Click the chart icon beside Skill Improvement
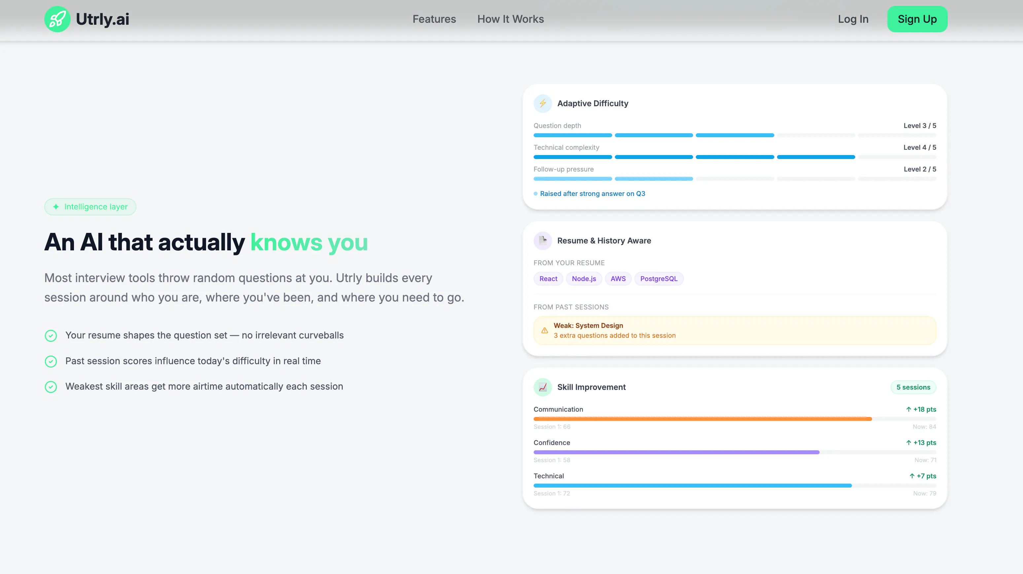Screen dimensions: 1023x574 tap(543, 387)
